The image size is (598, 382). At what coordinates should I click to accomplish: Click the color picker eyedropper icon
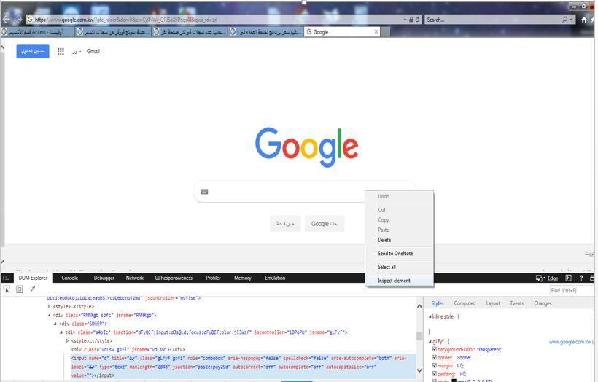coord(33,289)
